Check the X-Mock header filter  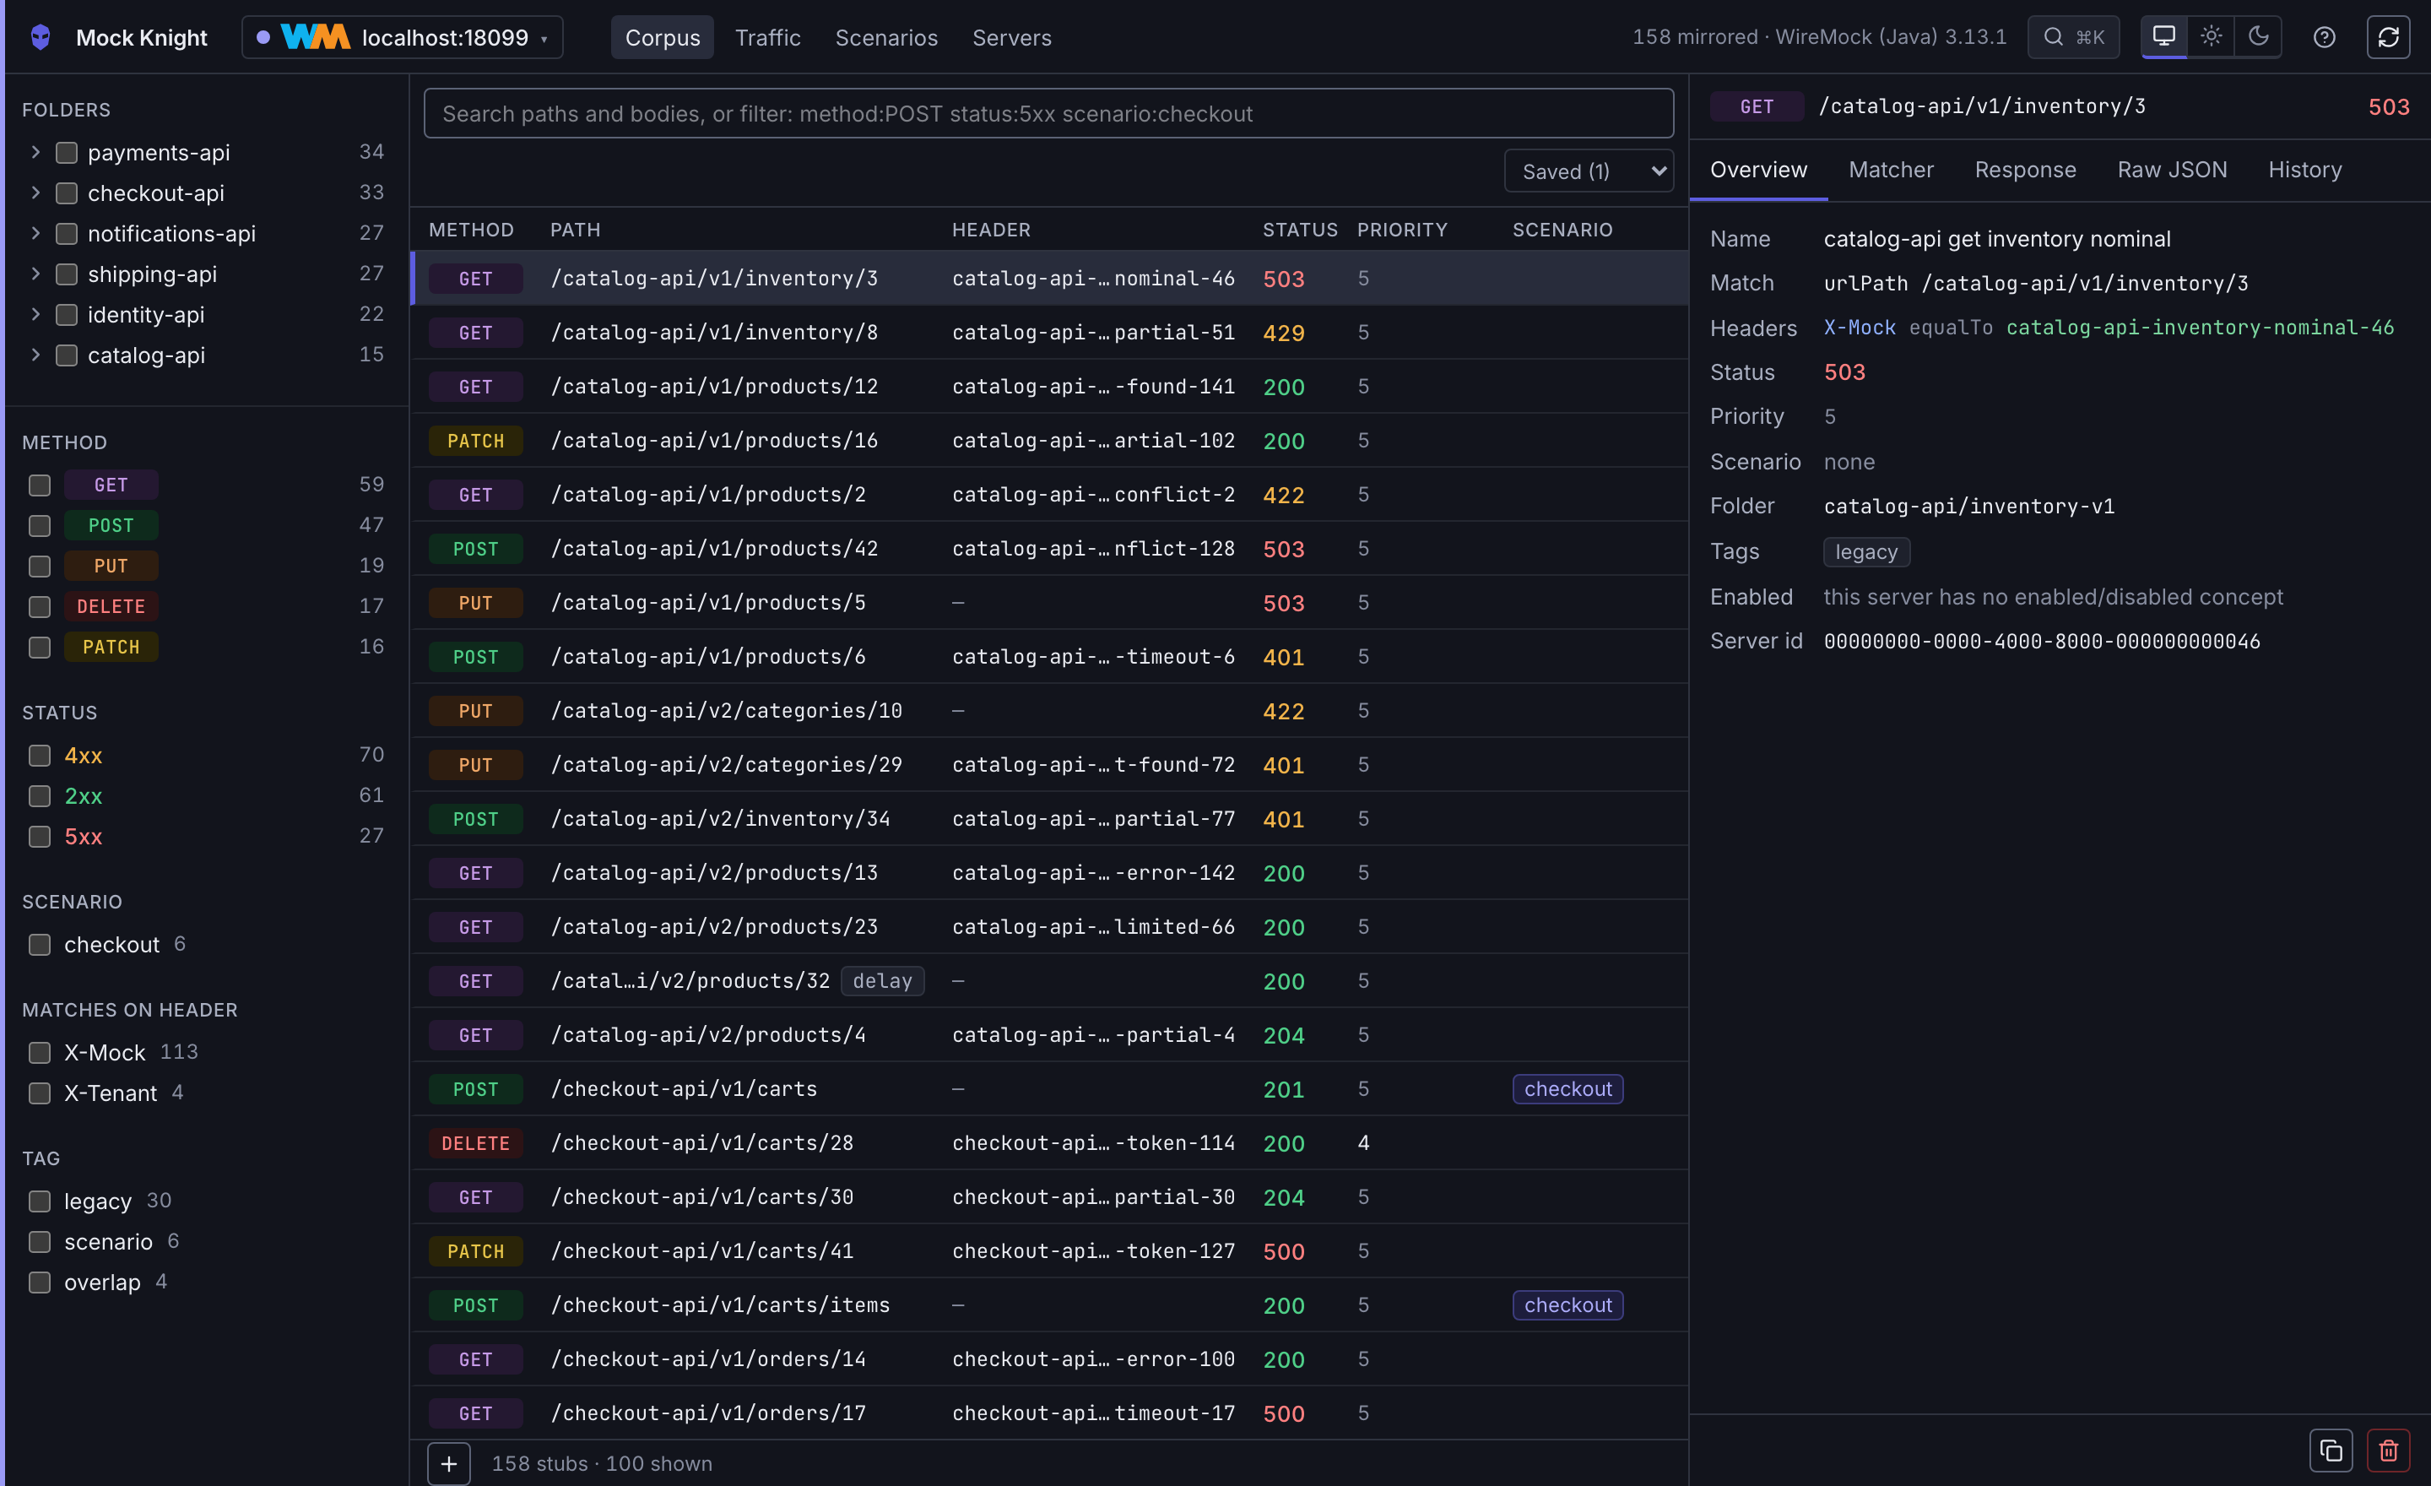pos(40,1053)
